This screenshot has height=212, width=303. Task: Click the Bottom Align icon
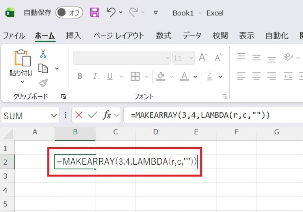click(x=271, y=59)
